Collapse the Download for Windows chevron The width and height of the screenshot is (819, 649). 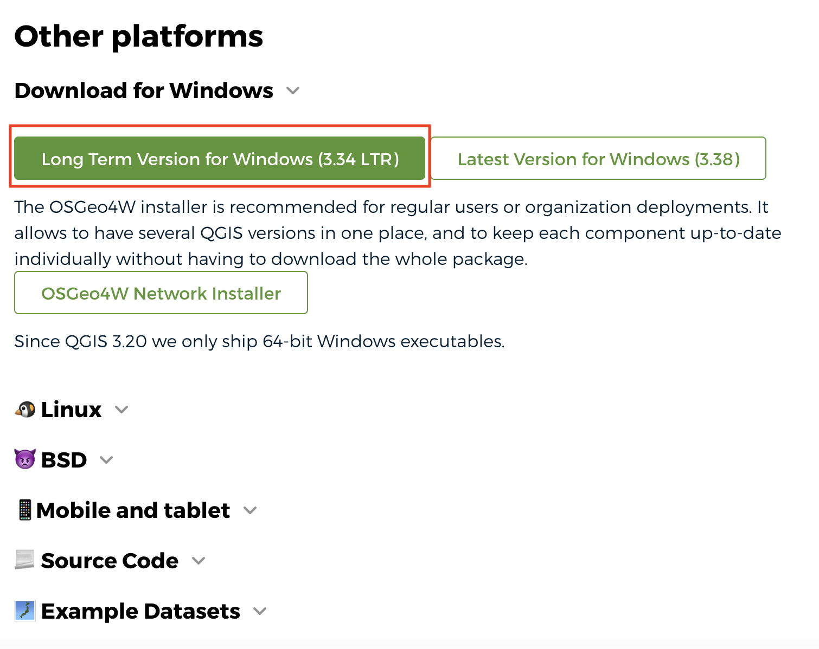(x=293, y=90)
